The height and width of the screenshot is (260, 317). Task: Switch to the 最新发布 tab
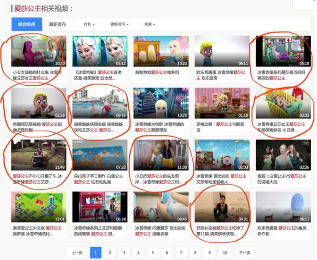[58, 24]
